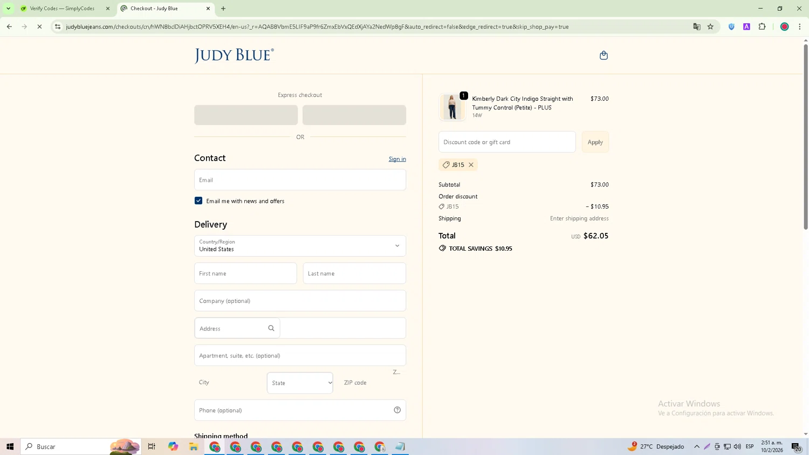The image size is (809, 455).
Task: Click the taskbar Buscar search box
Action: click(81, 446)
